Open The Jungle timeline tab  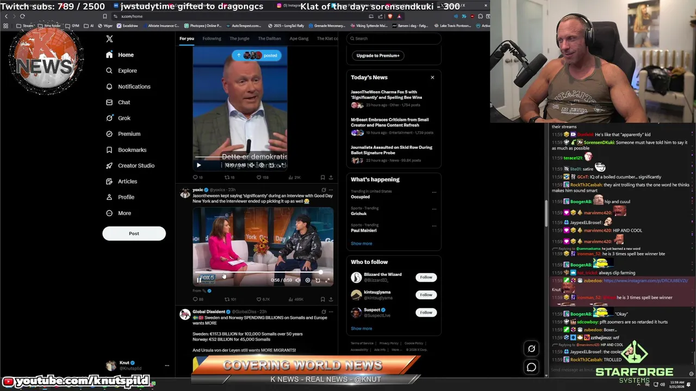(239, 39)
